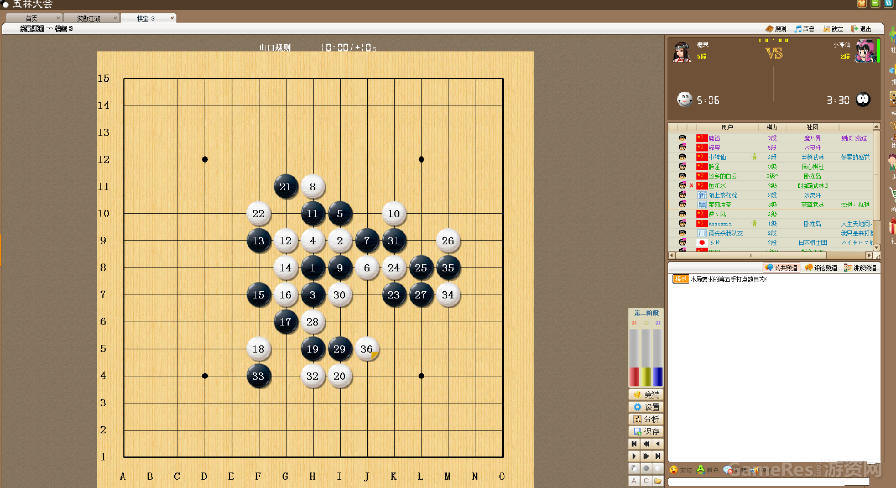This screenshot has height=488, width=896.
Task: Click the blue betting bar
Action: tap(658, 358)
